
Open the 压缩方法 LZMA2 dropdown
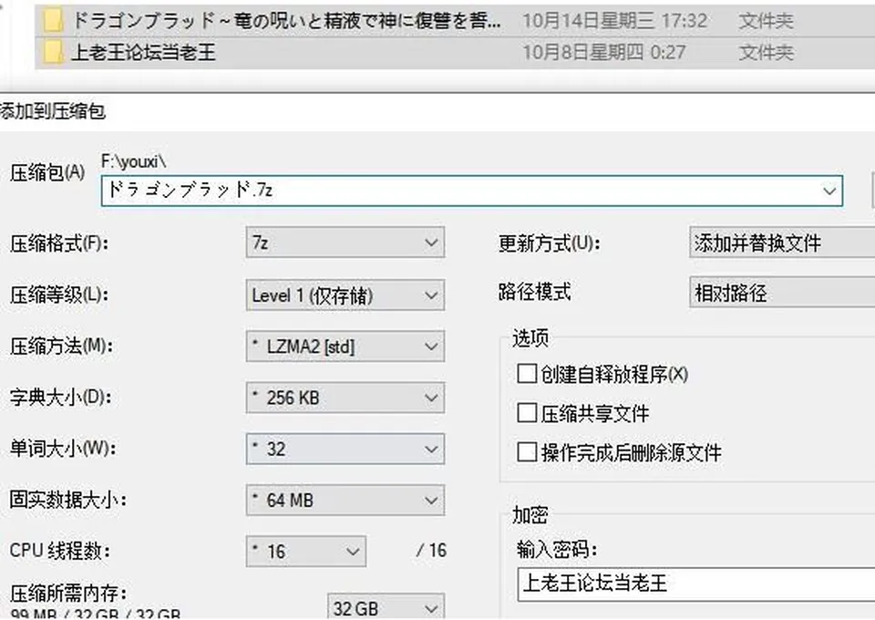pos(345,346)
